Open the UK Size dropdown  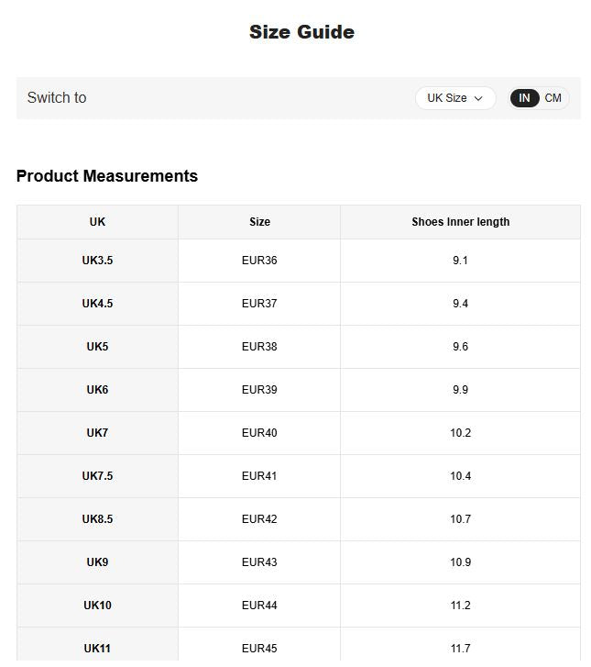(x=455, y=98)
